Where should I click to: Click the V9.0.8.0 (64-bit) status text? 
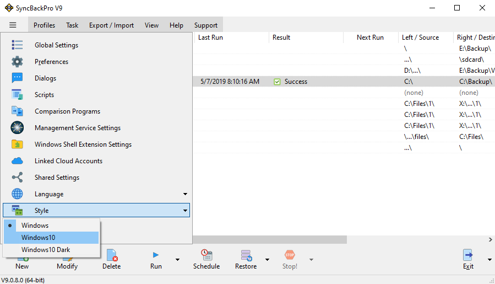point(23,280)
